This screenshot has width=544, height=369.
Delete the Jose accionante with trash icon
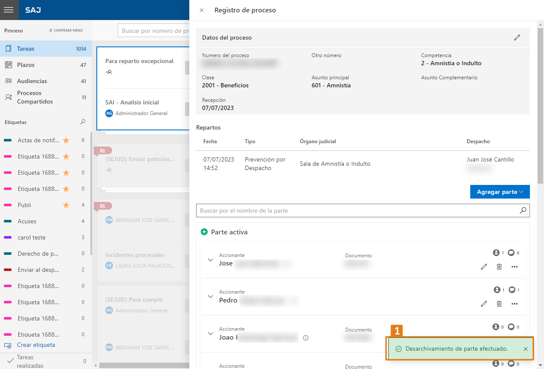tap(499, 267)
